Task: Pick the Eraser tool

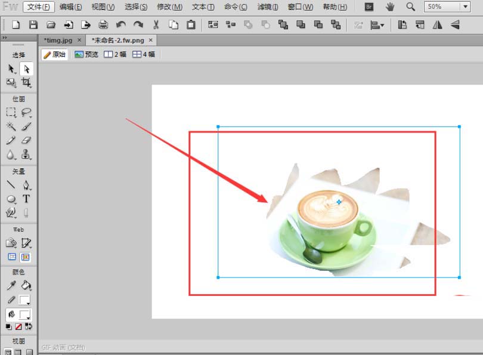Action: point(26,140)
